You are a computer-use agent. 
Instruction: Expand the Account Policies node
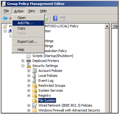pos(29,71)
